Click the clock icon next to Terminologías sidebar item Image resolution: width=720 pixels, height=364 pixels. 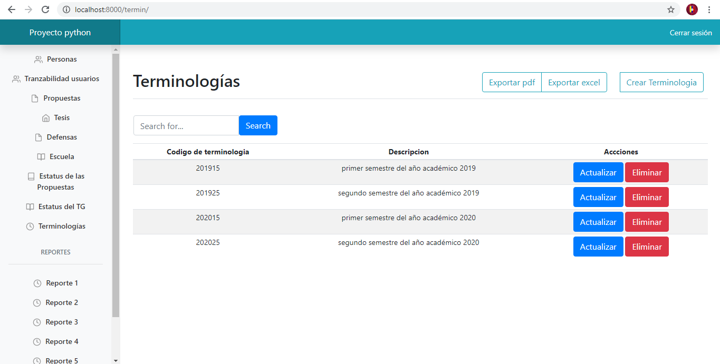30,227
